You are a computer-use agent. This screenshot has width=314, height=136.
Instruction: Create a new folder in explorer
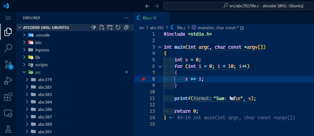click(110, 28)
